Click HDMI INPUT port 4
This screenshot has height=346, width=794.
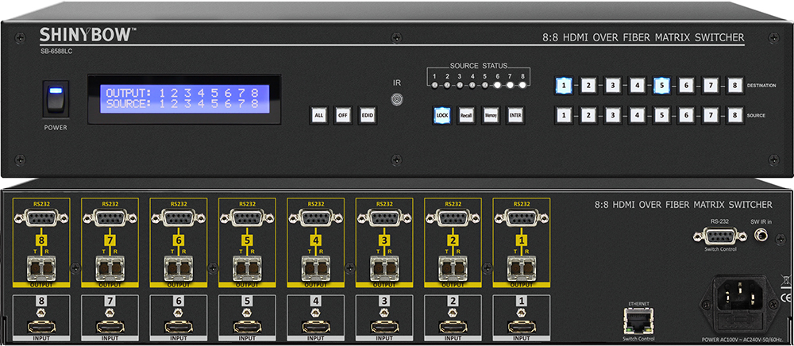coord(315,326)
